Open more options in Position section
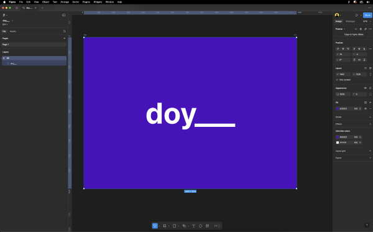Screen dimensions: 373x232 pyautogui.click(x=370, y=49)
